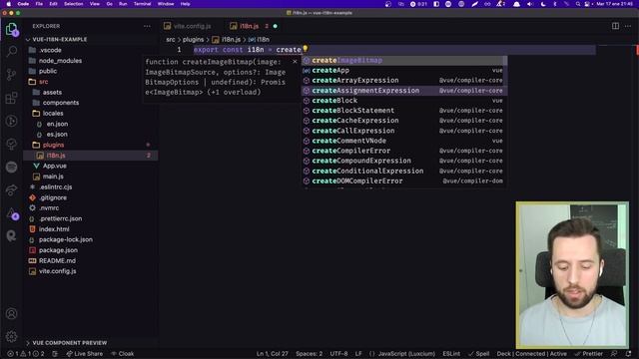The width and height of the screenshot is (639, 359).
Task: Change end of line LF
Action: tap(358, 354)
